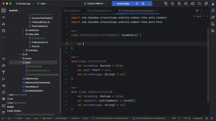Open androidApp run configuration dropdown
The width and height of the screenshot is (216, 121).
click(123, 4)
